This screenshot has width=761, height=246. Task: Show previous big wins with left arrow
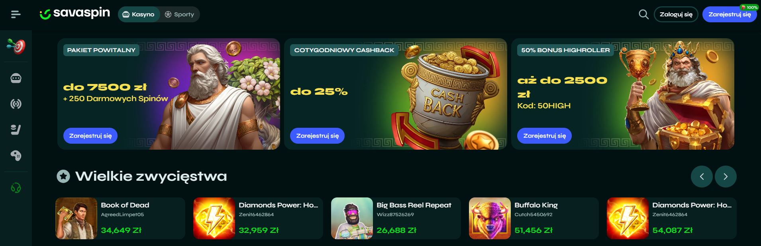click(x=702, y=176)
